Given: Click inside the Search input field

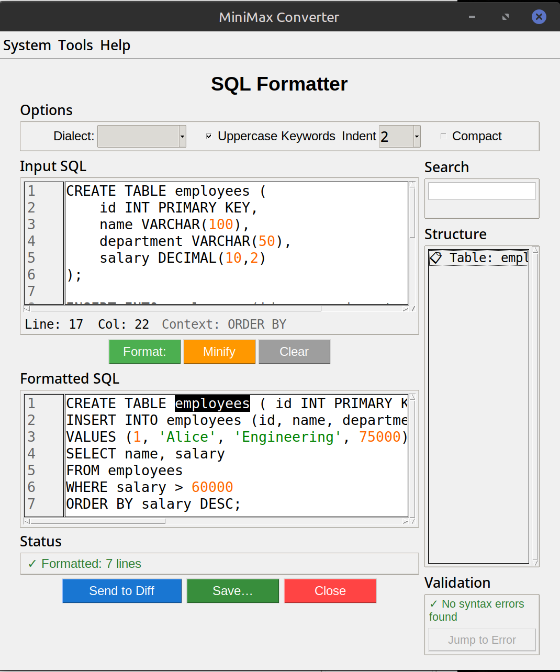Looking at the screenshot, I should pyautogui.click(x=482, y=191).
